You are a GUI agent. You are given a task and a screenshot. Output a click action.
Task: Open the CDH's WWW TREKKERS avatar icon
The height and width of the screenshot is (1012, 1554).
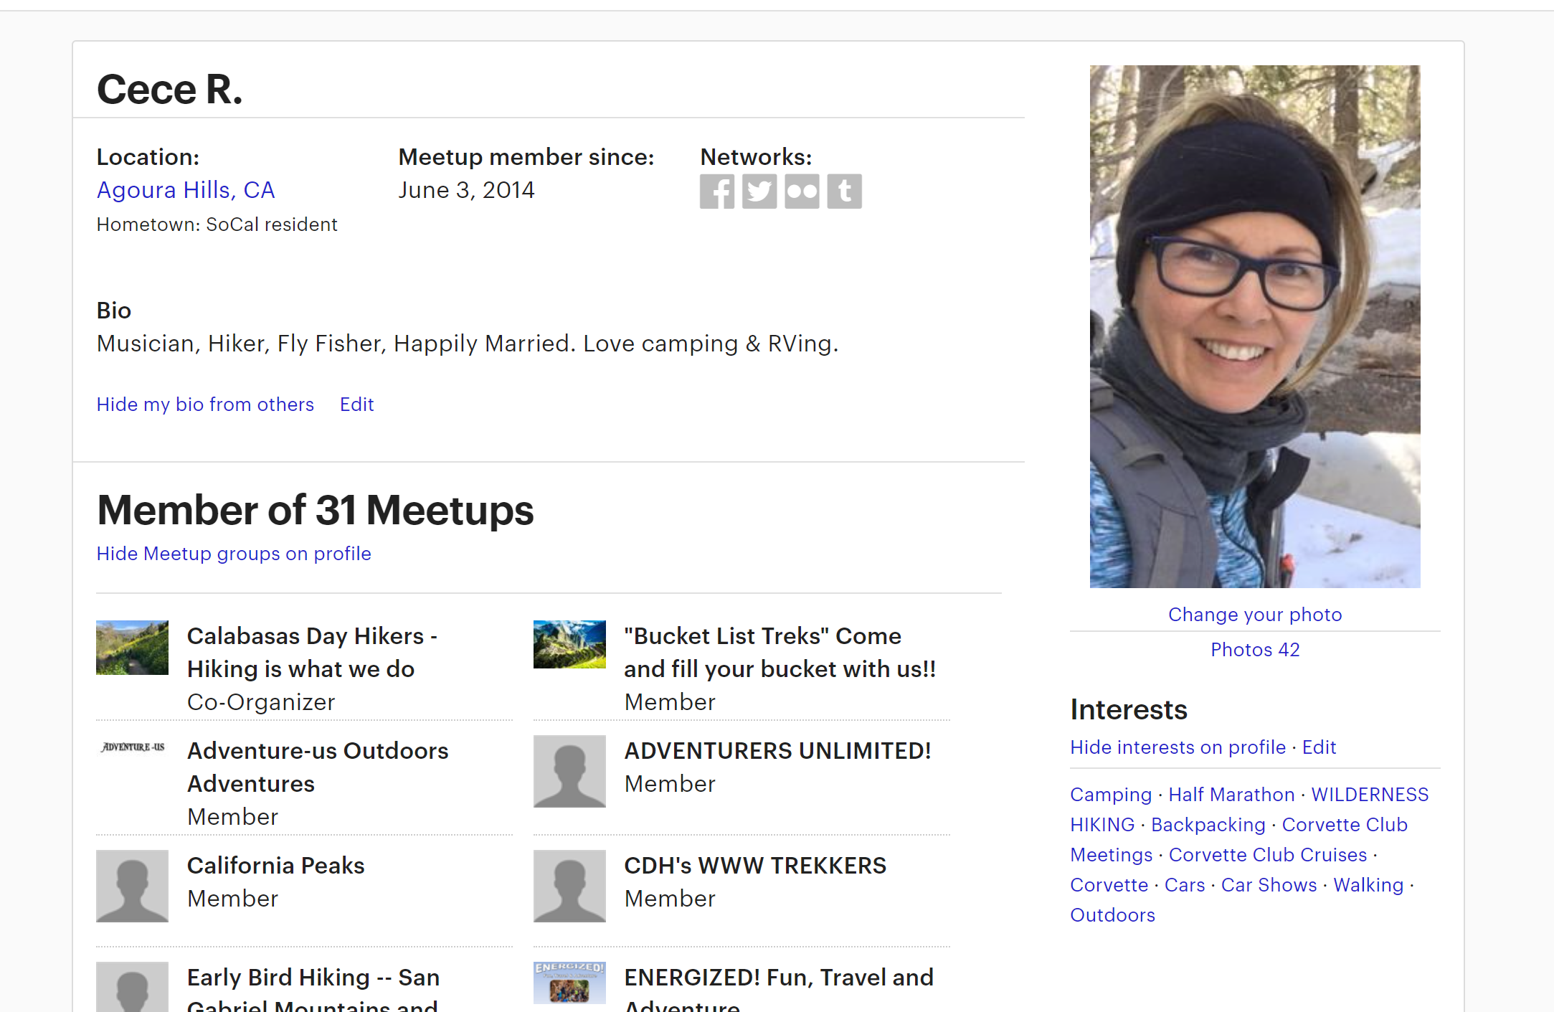569,886
